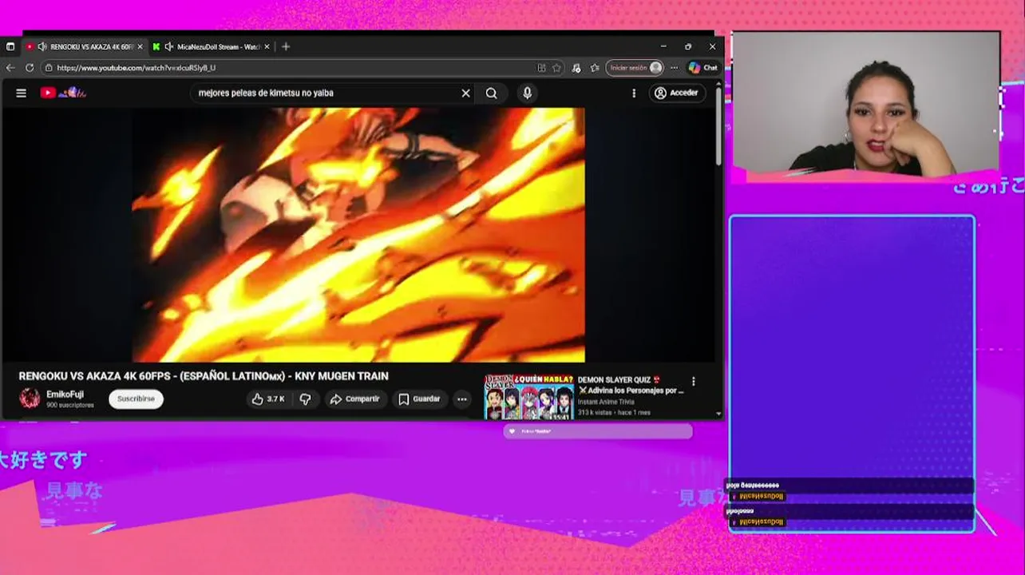Screen dimensions: 1025x575
Task: Mute audio on RENGOKU tab speaker icon
Action: point(42,46)
